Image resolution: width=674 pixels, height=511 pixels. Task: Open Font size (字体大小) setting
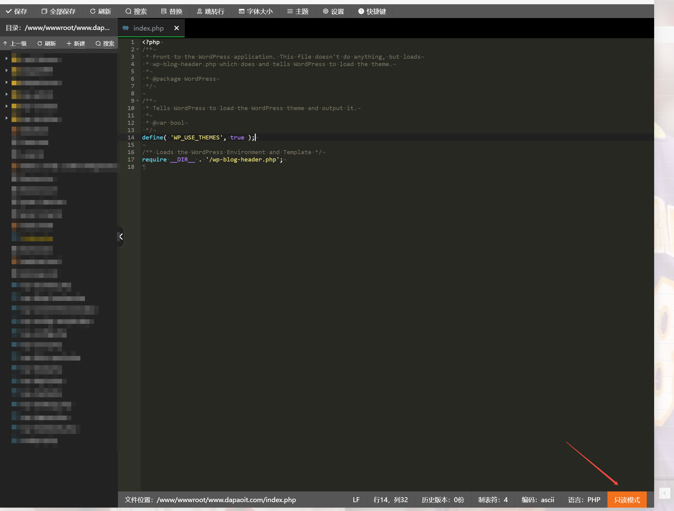click(256, 11)
